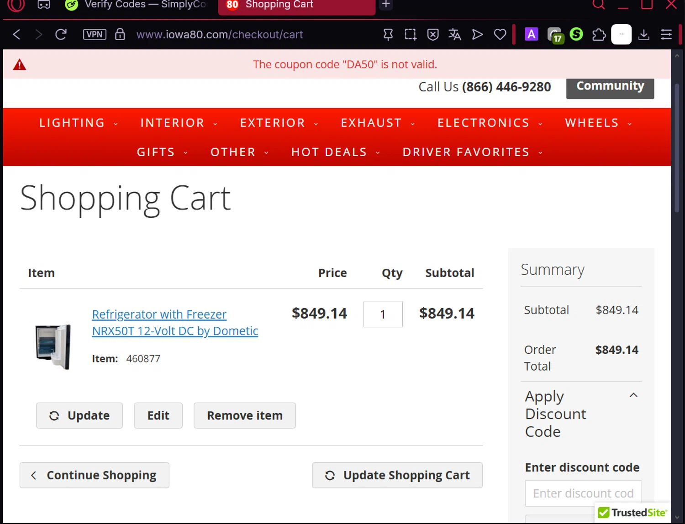Viewport: 685px width, 524px height.
Task: Expand the Other dropdown chevron
Action: point(266,153)
